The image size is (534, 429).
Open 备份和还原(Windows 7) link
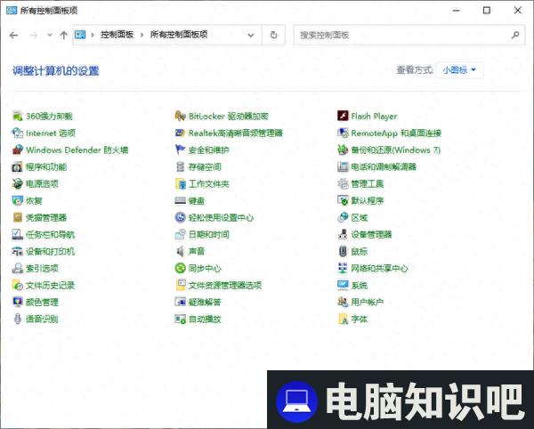click(396, 150)
